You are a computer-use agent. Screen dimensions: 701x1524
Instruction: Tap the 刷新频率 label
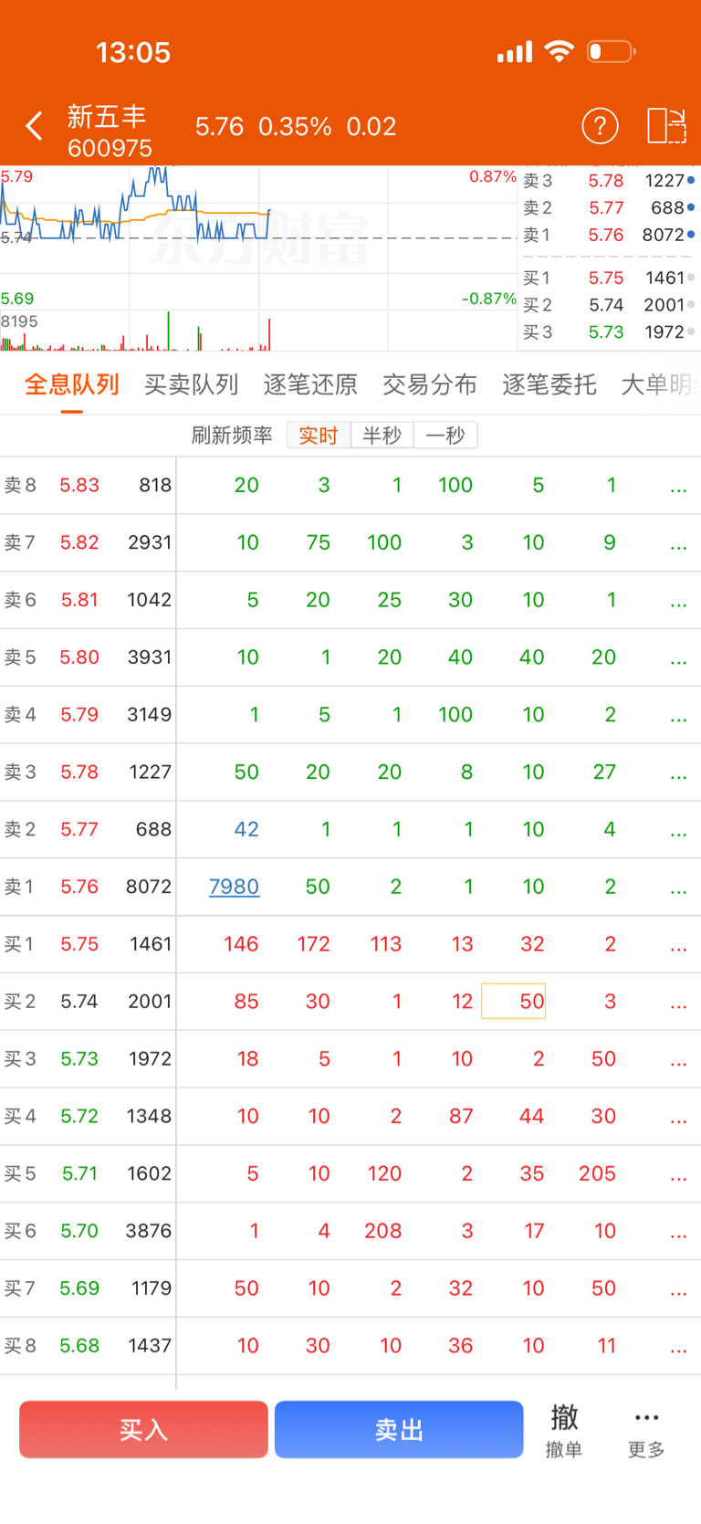(x=232, y=436)
